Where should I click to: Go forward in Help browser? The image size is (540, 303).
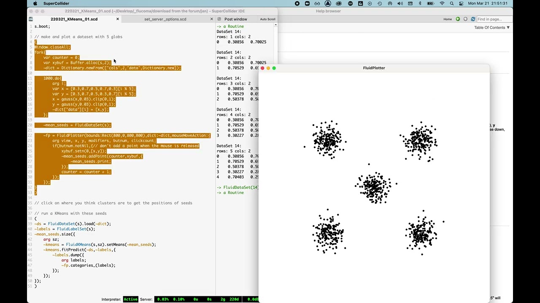pos(465,19)
